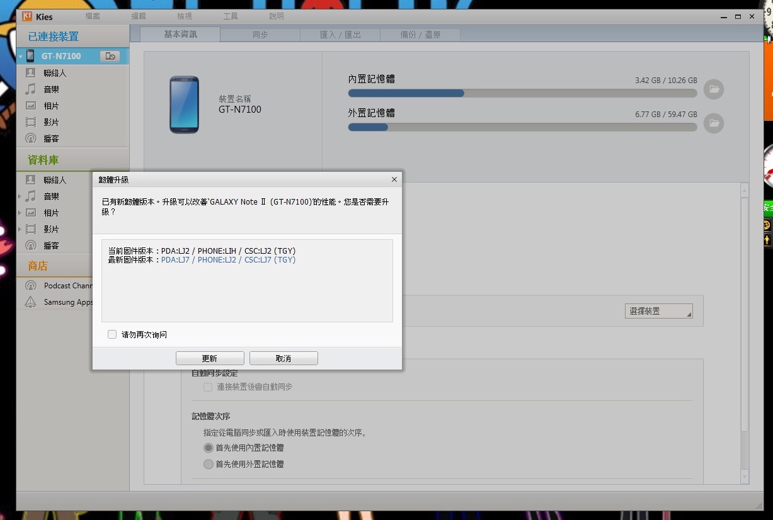The image size is (773, 520).
Task: Open Podcast Channel in the store section
Action: [67, 286]
